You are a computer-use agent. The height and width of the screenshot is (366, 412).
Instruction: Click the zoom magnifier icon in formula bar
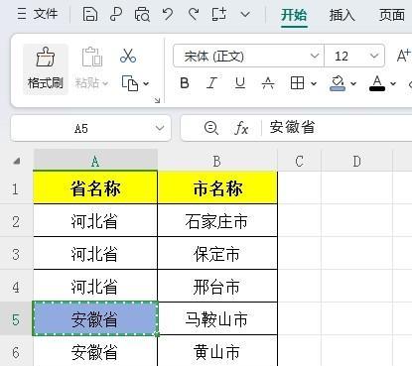coord(211,128)
